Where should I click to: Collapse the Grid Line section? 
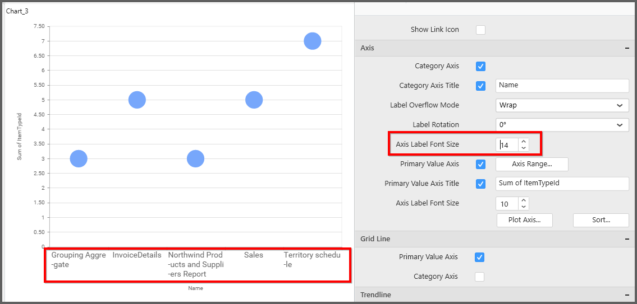tap(626, 239)
